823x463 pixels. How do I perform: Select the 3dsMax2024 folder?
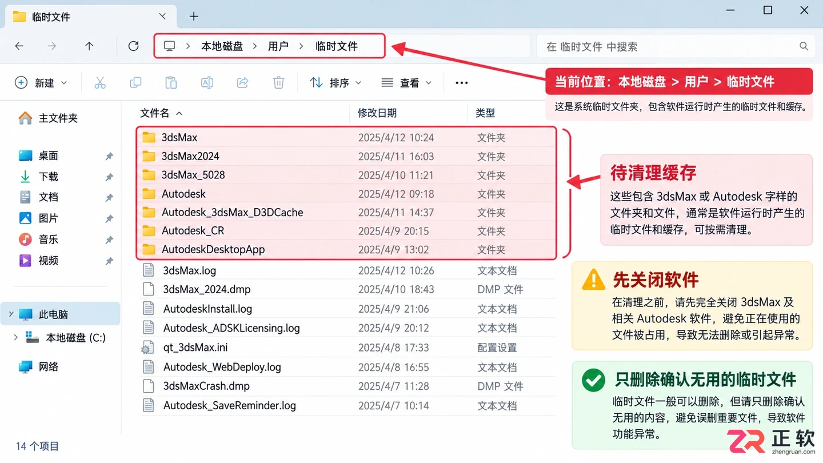(346, 156)
